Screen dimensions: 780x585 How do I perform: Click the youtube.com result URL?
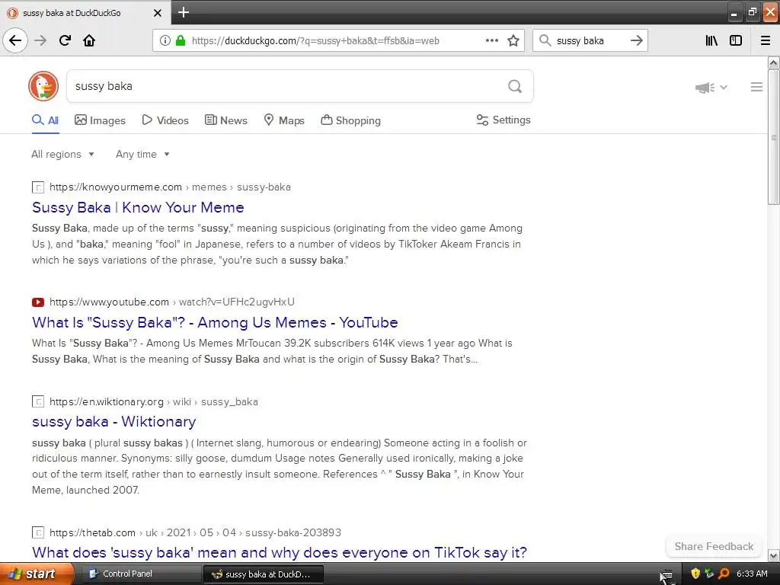(172, 302)
